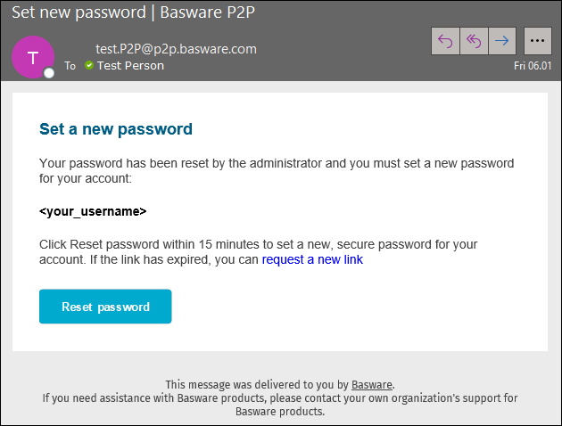
Task: Click the recipient name Test Person
Action: pyautogui.click(x=130, y=66)
